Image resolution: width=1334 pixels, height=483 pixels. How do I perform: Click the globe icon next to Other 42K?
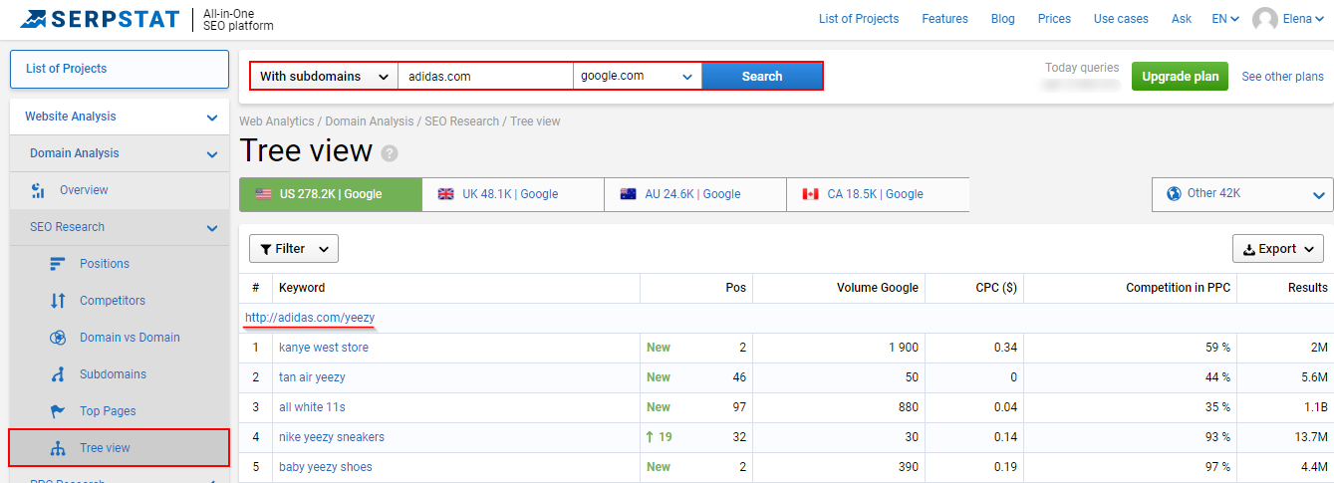coord(1174,193)
